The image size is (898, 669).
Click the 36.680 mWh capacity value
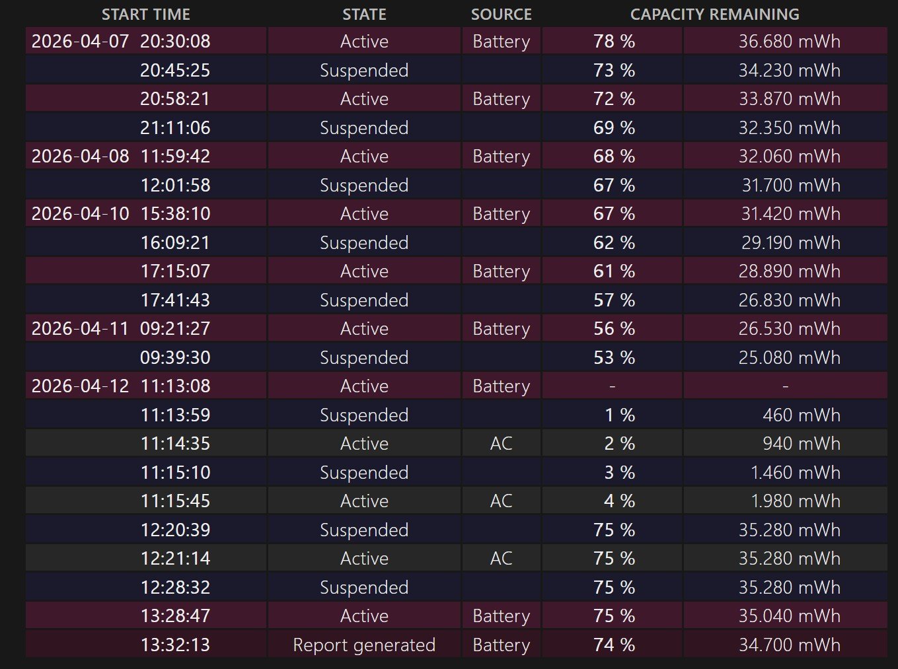tap(789, 42)
